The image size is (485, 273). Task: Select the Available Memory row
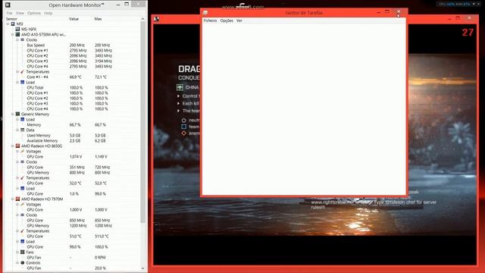click(73, 140)
